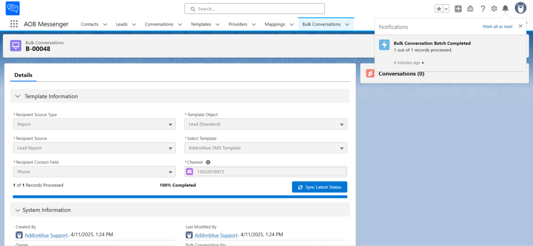Open the Recipient Contact Field dropdown
Screen dimensions: 533x246
tap(94, 172)
